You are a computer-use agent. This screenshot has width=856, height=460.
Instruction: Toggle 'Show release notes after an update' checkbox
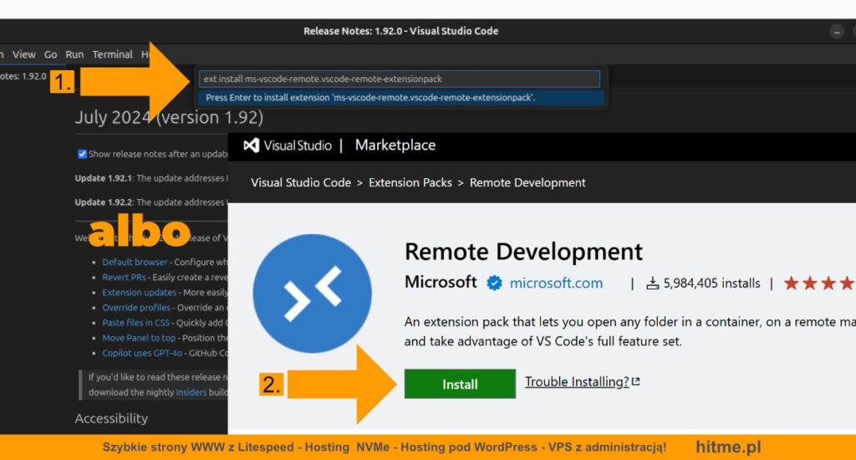coord(82,154)
